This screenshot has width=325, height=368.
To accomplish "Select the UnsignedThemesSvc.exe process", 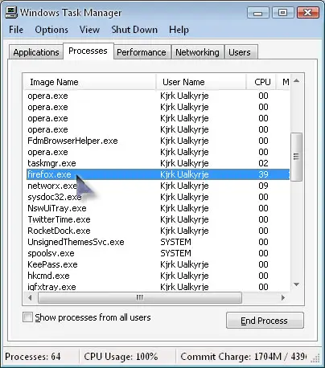I will [x=158, y=242].
